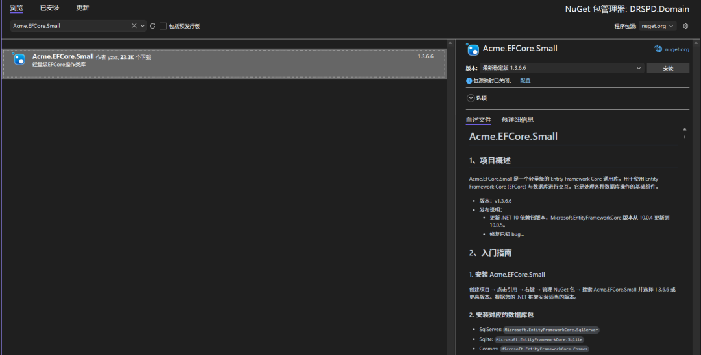The height and width of the screenshot is (355, 701).
Task: Click the Microsoft.EntityFrameworkCore.Sqlite code text
Action: (539, 339)
